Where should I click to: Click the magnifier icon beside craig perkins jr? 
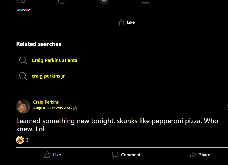click(23, 76)
